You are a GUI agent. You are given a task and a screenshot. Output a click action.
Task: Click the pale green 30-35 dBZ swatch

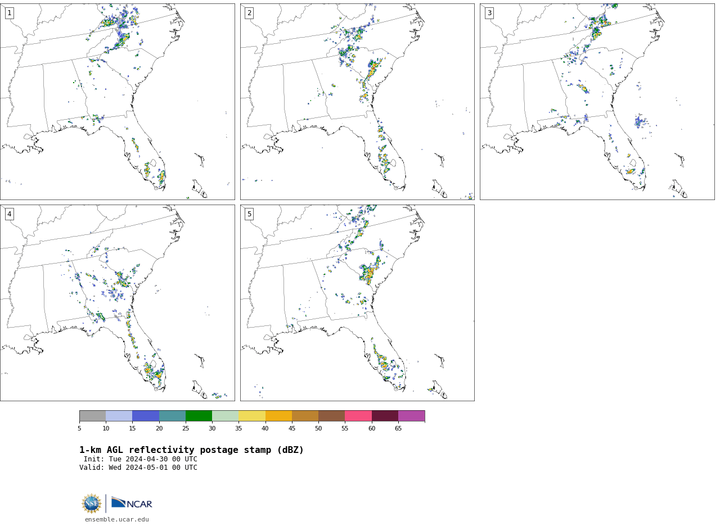point(226,416)
